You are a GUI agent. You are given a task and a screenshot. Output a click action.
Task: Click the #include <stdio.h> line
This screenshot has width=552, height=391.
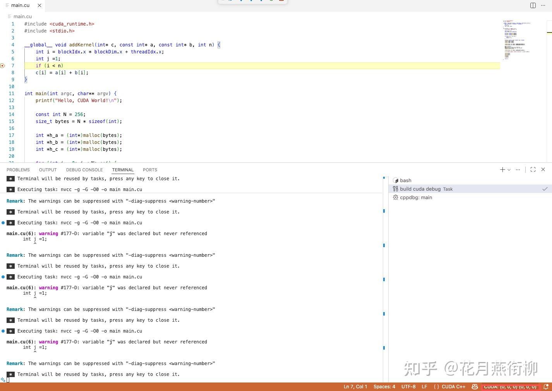coord(50,31)
